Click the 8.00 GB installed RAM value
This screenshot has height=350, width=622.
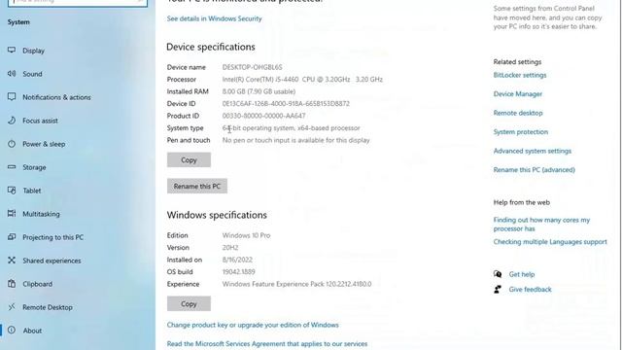(x=259, y=91)
